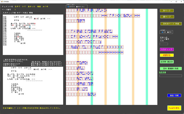The height and width of the screenshot is (114, 184).
Task: Click the 行01 line label
Action: point(5,17)
